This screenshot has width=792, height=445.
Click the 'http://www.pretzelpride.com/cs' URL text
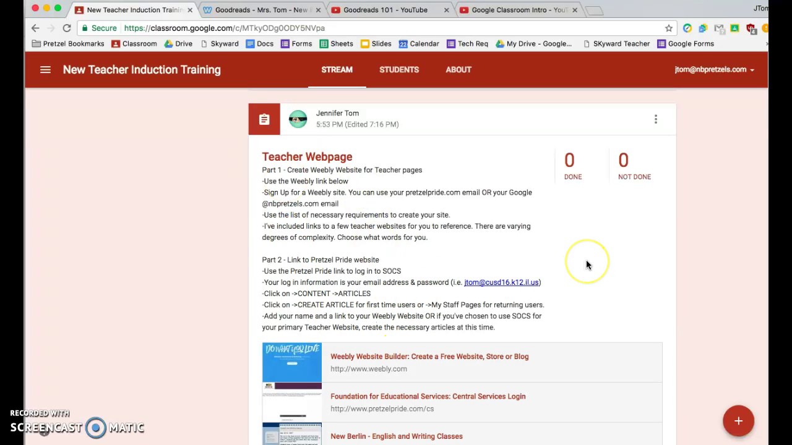click(382, 409)
